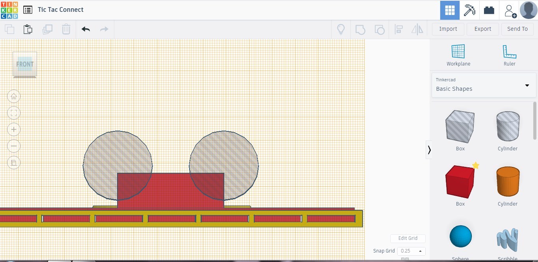Select the yellow base frame shape
Image resolution: width=538 pixels, height=262 pixels.
click(181, 225)
